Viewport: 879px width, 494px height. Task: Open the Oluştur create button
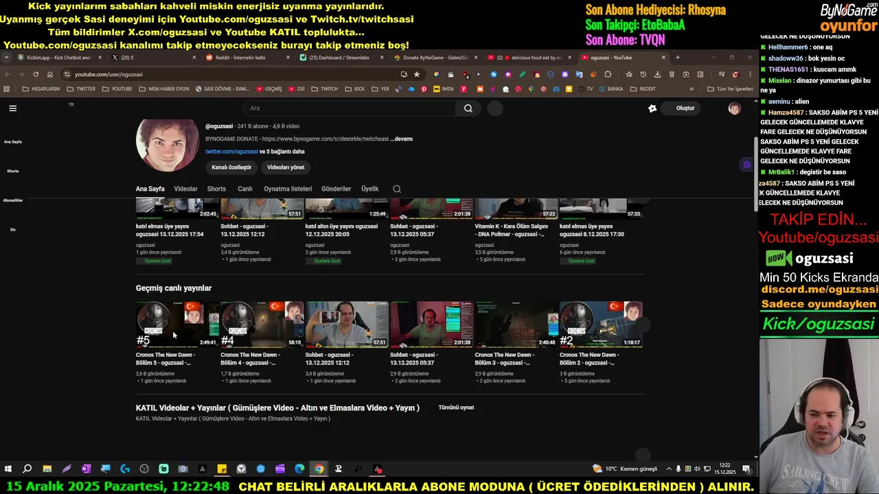point(681,108)
